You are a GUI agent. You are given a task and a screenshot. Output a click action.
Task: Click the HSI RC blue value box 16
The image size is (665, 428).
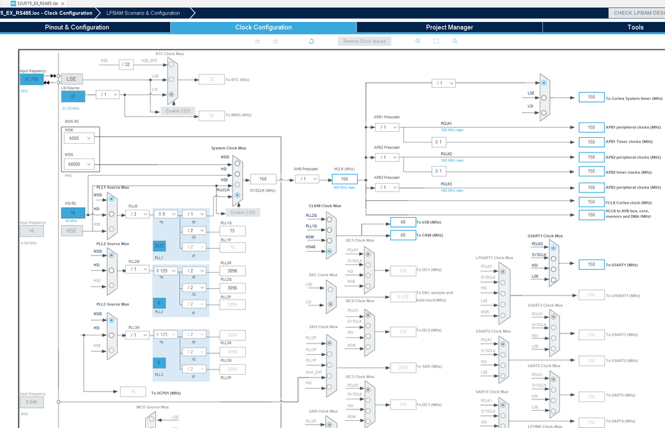73,213
